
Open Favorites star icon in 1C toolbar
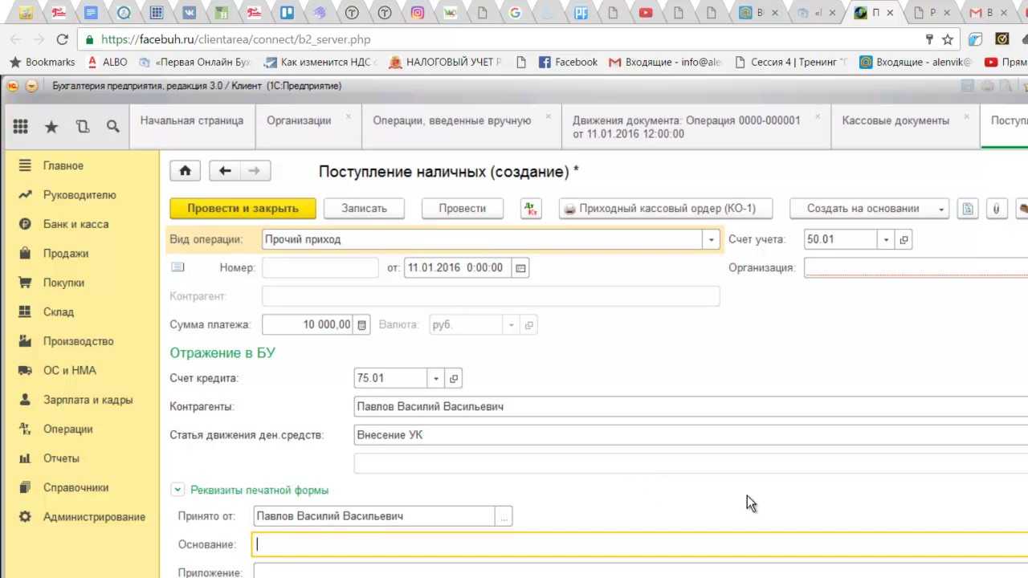coord(51,127)
